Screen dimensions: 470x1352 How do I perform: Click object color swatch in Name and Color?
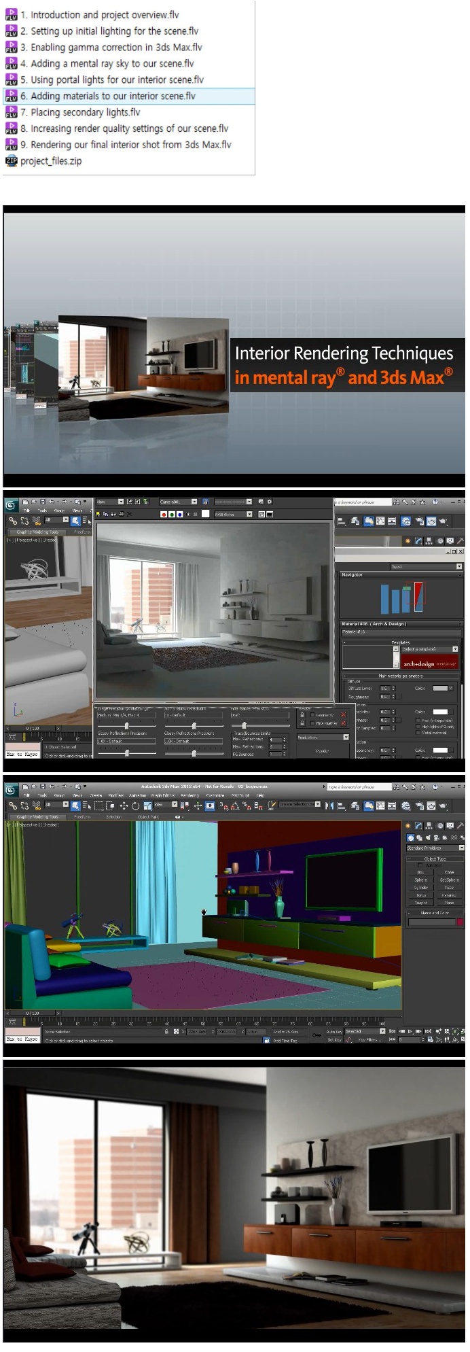tap(460, 922)
